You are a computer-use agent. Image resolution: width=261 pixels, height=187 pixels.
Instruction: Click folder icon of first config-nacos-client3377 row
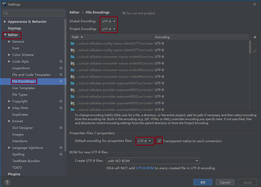[x=72, y=44]
